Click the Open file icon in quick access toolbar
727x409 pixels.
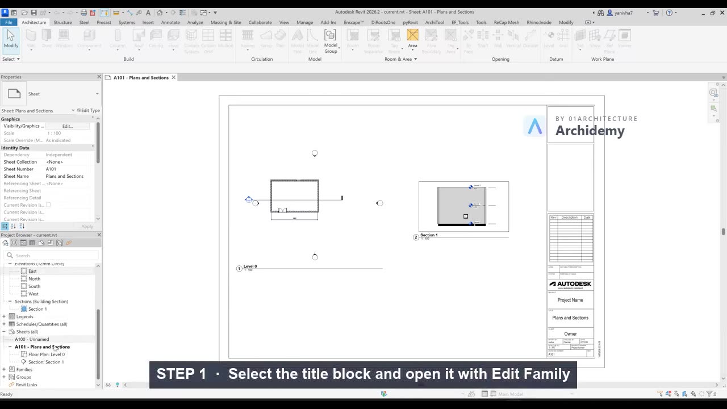(x=24, y=12)
